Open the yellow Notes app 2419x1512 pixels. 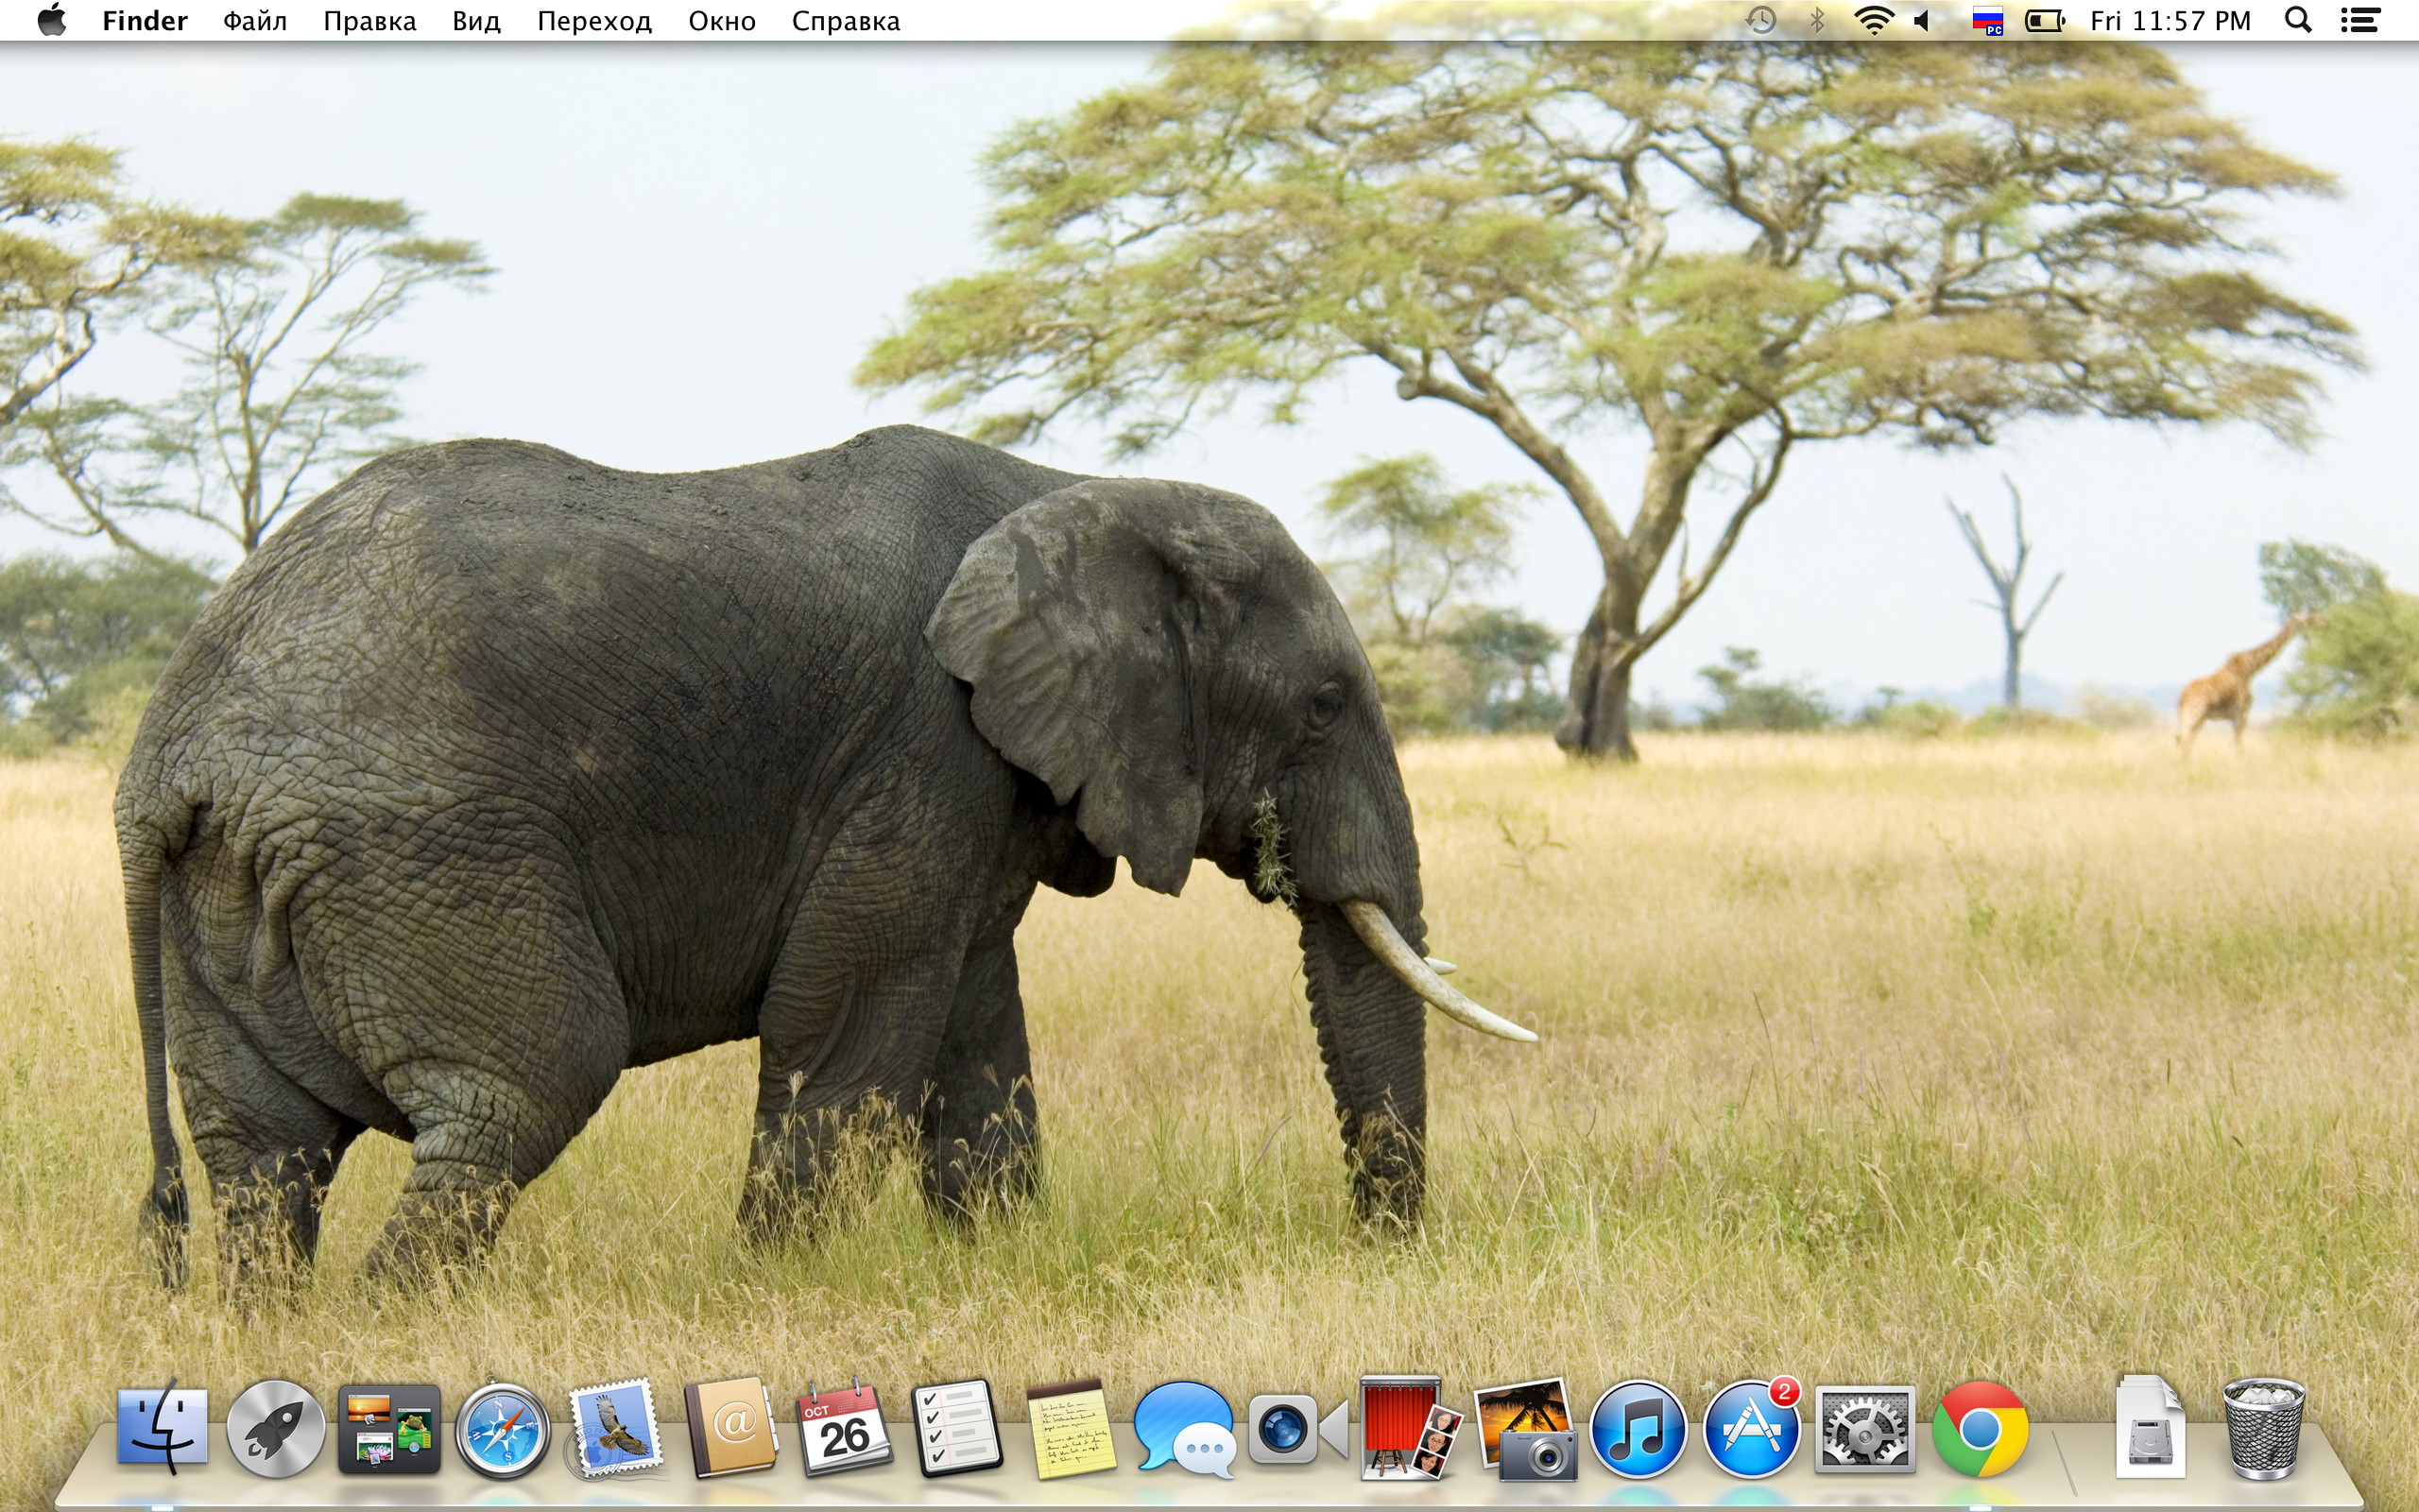[x=1072, y=1430]
